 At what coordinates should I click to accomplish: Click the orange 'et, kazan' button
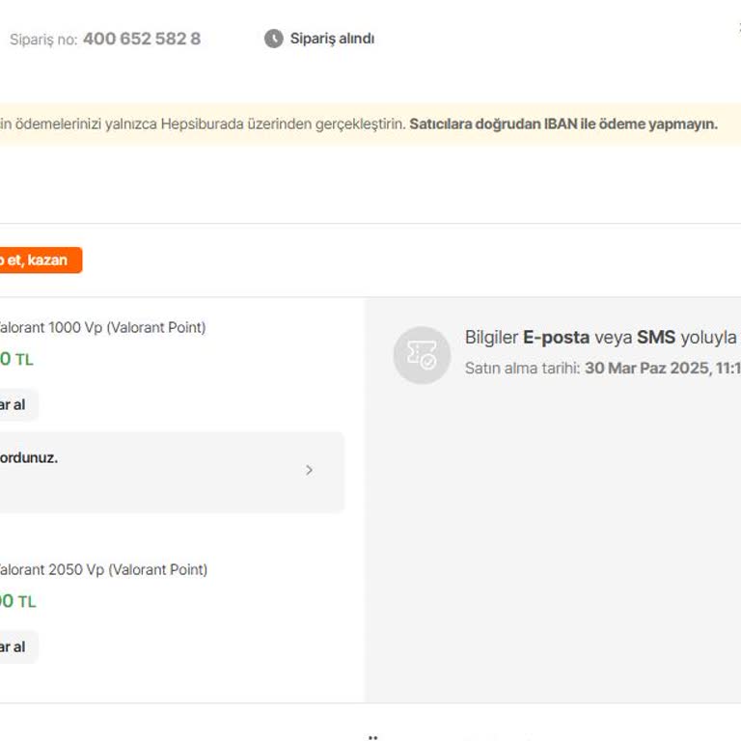41,260
